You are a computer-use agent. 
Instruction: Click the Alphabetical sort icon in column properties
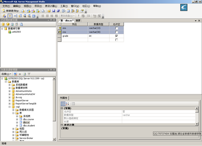click(x=68, y=104)
